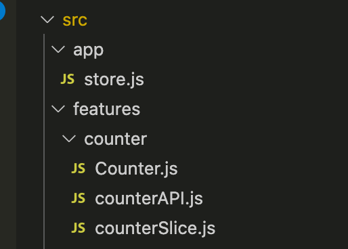Viewport: 348px width, 249px height.
Task: Select the counter folder label
Action: coord(116,139)
